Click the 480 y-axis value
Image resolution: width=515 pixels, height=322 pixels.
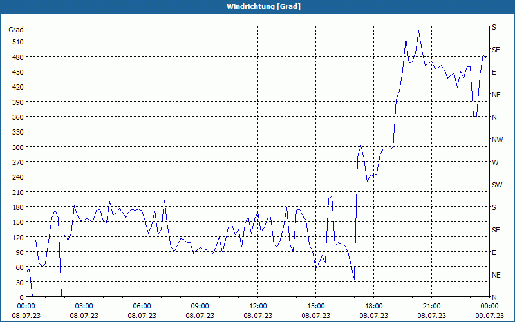(18, 57)
